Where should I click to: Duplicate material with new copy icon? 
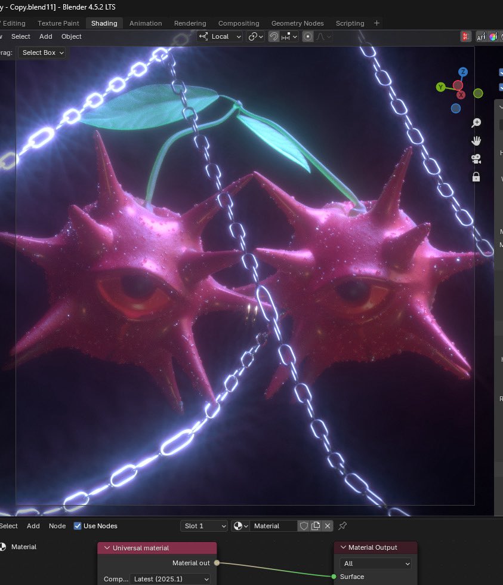[316, 526]
